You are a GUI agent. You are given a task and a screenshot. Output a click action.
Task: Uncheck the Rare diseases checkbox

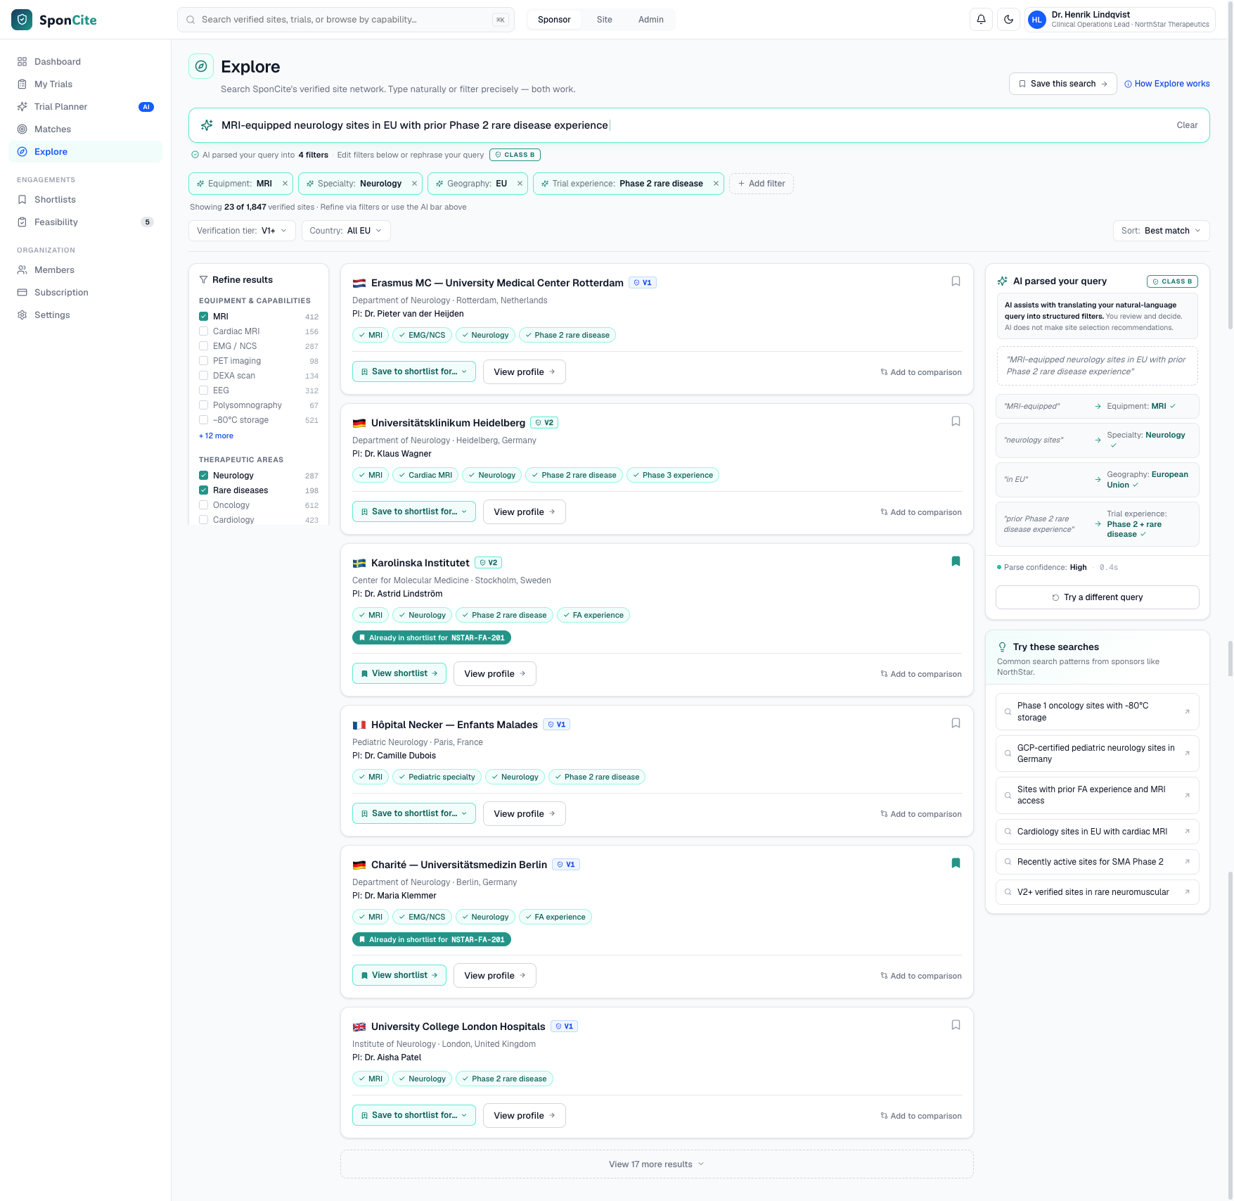(203, 490)
